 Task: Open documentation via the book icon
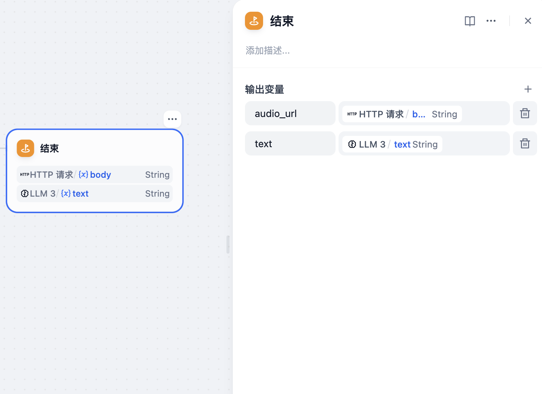pos(470,21)
